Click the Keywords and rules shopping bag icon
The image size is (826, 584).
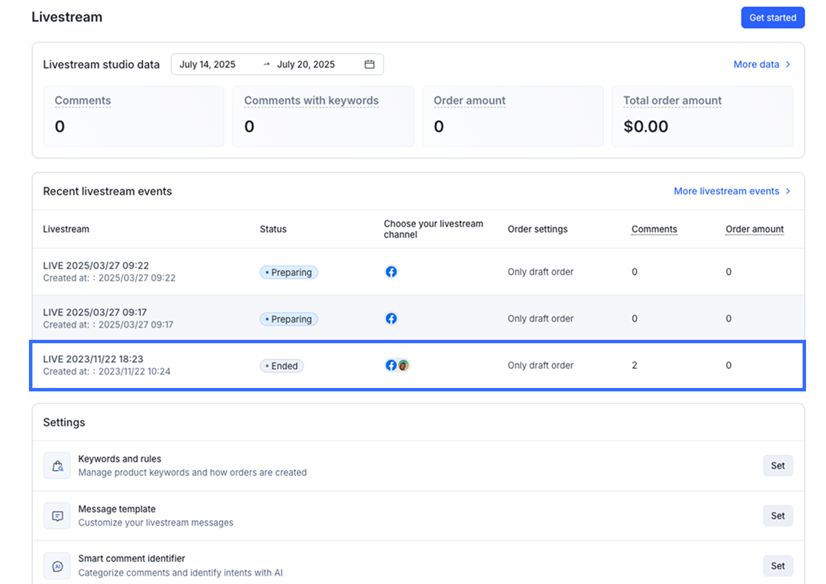pos(57,466)
